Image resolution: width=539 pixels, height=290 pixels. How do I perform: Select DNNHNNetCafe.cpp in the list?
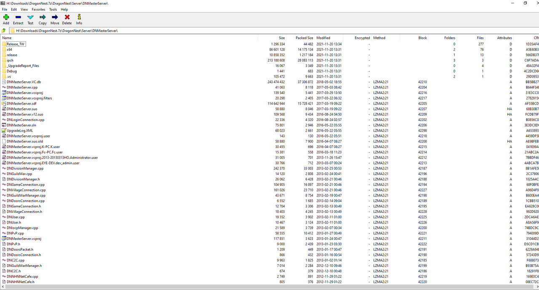pyautogui.click(x=22, y=277)
